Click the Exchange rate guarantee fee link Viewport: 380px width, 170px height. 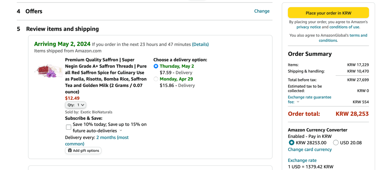(x=309, y=97)
